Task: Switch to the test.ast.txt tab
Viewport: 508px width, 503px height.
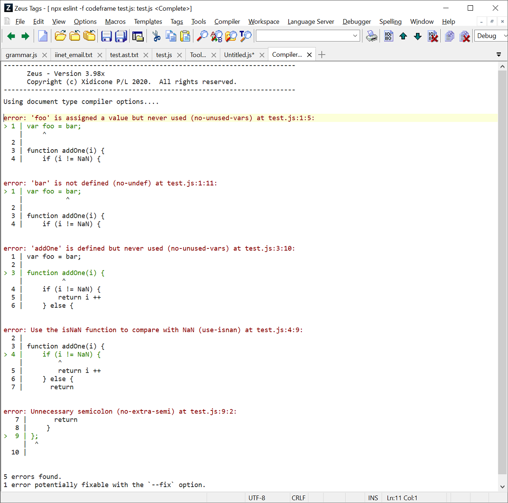Action: [124, 55]
